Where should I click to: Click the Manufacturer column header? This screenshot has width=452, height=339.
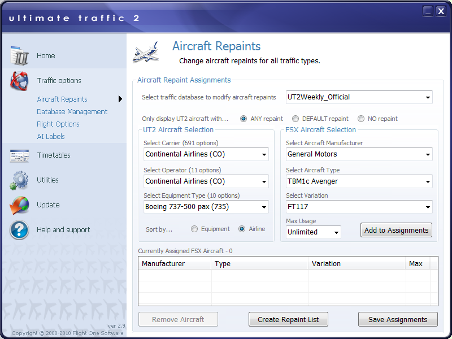click(175, 263)
